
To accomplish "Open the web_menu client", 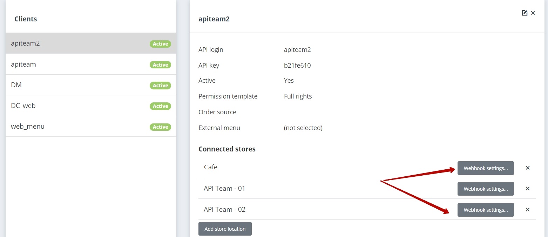I will click(x=28, y=127).
